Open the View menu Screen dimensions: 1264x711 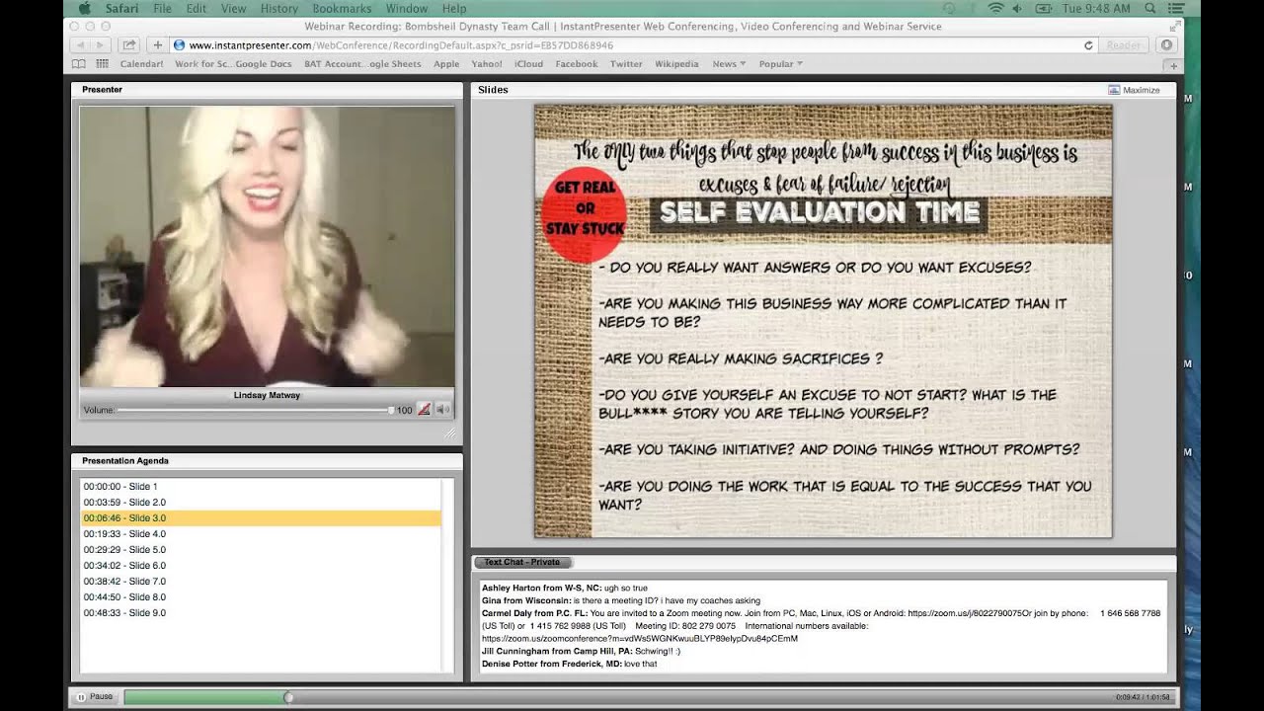tap(234, 9)
